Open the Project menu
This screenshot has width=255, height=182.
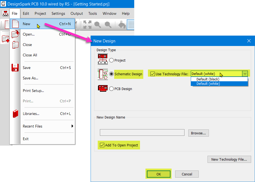pyautogui.click(x=40, y=13)
